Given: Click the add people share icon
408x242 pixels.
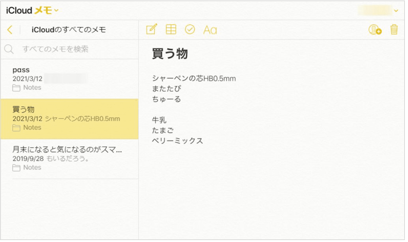Looking at the screenshot, I should click(375, 30).
